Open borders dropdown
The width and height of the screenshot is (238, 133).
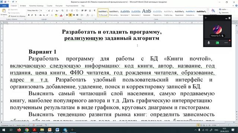(x=94, y=15)
